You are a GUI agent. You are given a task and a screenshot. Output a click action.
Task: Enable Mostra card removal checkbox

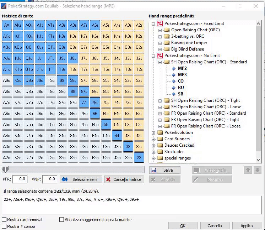tap(4, 220)
